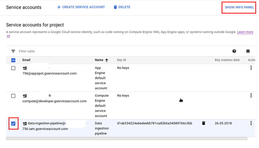
Task: Toggle sort arrow on Name column
Action: [x=107, y=60]
